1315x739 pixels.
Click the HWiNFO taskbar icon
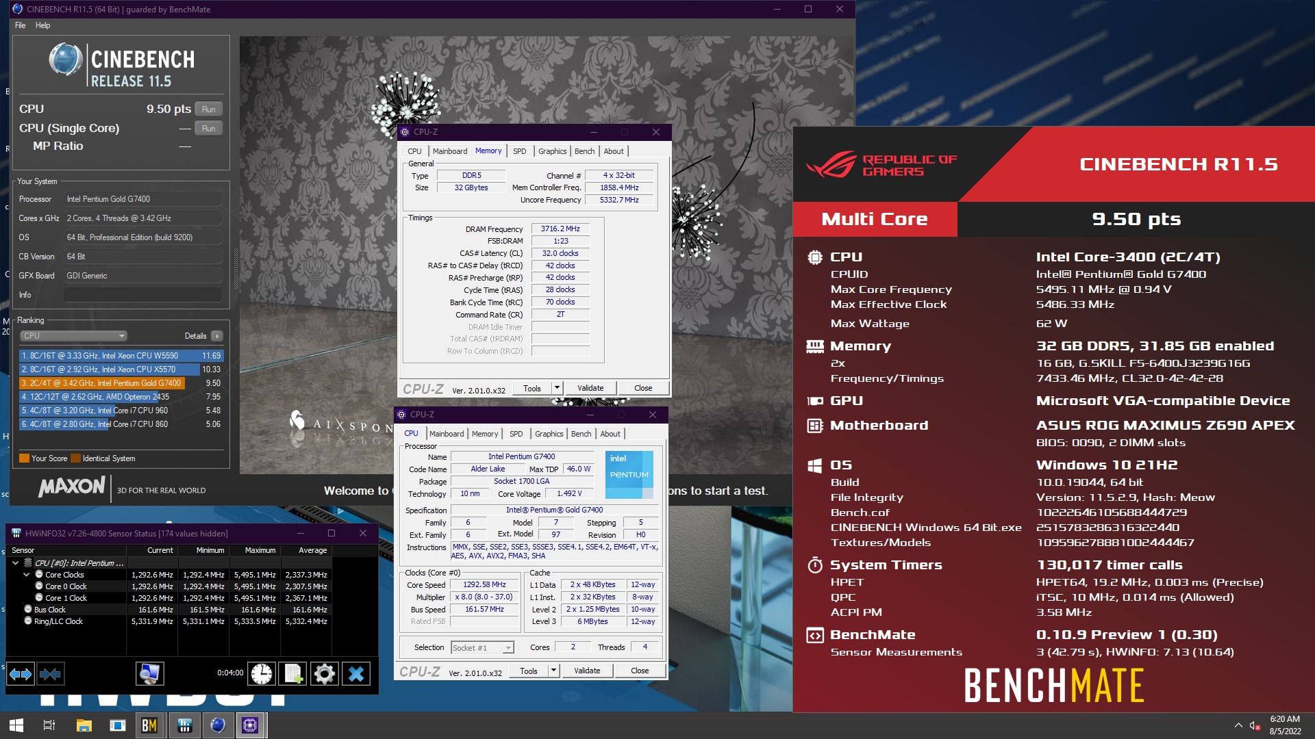[x=184, y=725]
